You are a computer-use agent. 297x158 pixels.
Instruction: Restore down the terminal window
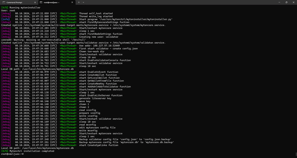click(286, 2)
